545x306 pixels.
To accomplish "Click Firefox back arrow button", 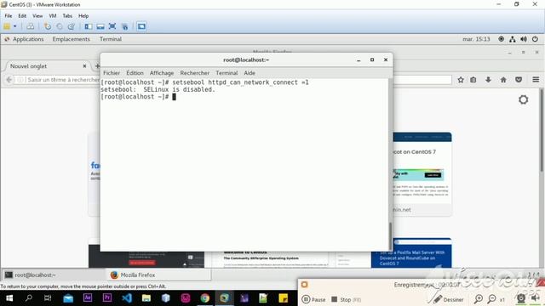I will click(9, 80).
